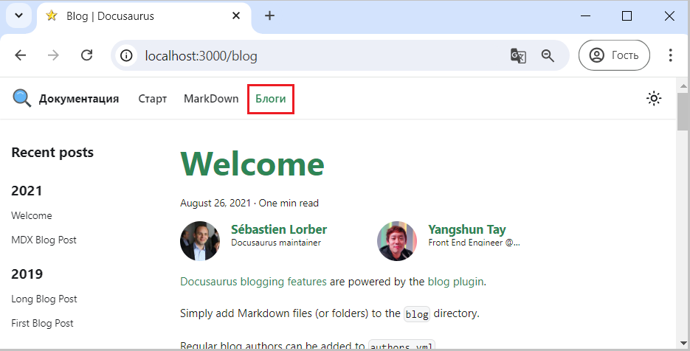Open the Google Translate icon in the address bar
Viewport: 690px width, 351px height.
point(518,56)
